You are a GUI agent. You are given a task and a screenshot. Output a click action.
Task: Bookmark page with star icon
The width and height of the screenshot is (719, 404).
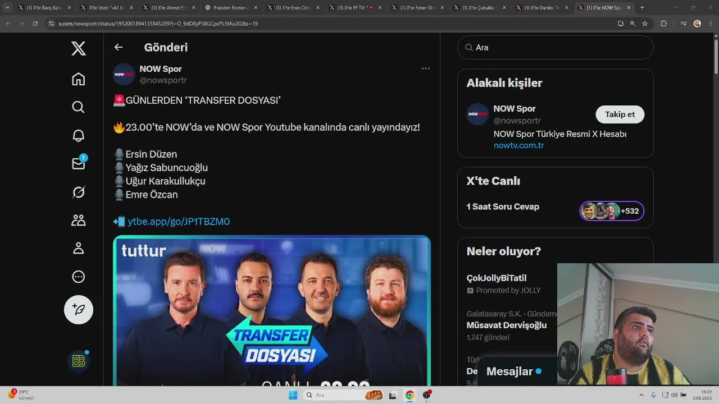(645, 24)
